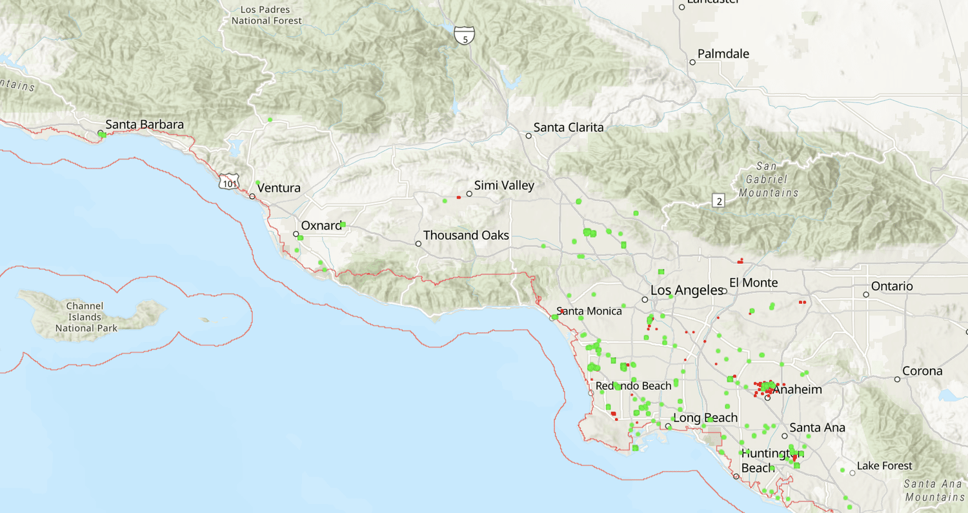Click the green marker above Ventura label
Screen dimensions: 968x513
257,183
